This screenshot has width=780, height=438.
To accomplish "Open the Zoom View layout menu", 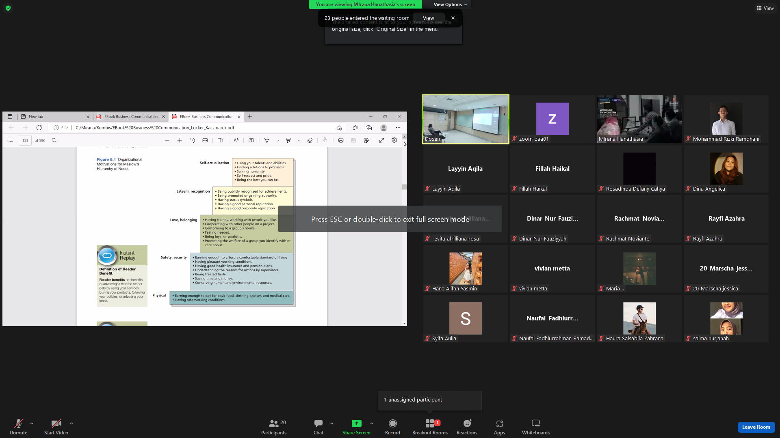I will 765,8.
